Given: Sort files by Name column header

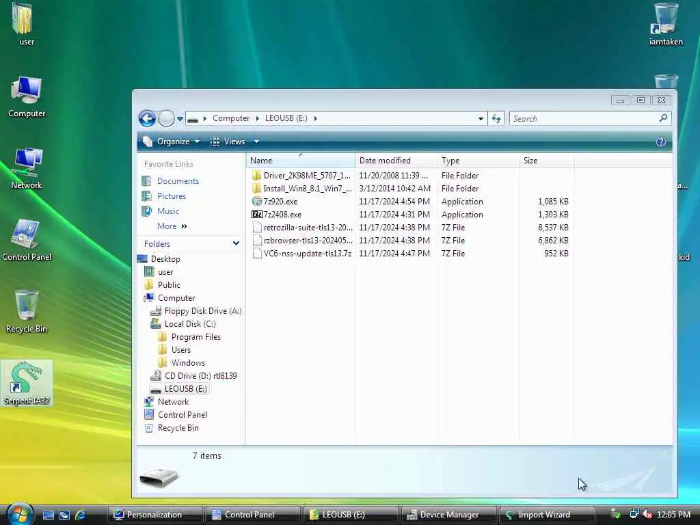Looking at the screenshot, I should [x=301, y=160].
